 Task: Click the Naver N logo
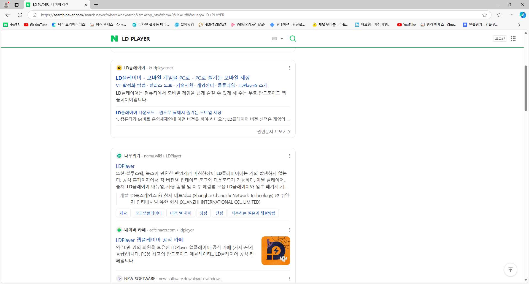(x=114, y=39)
